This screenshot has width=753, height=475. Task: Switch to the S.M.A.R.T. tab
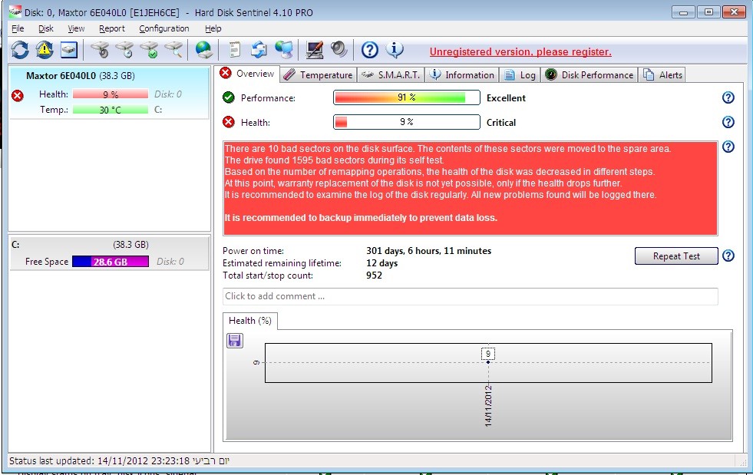(x=390, y=74)
